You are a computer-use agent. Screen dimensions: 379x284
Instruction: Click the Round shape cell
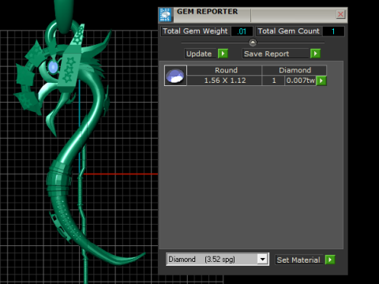(224, 70)
